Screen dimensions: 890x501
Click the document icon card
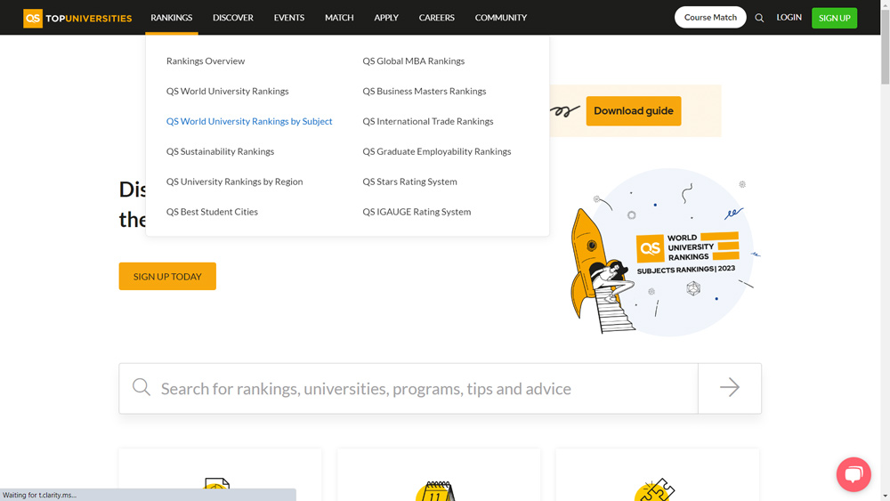click(x=220, y=475)
